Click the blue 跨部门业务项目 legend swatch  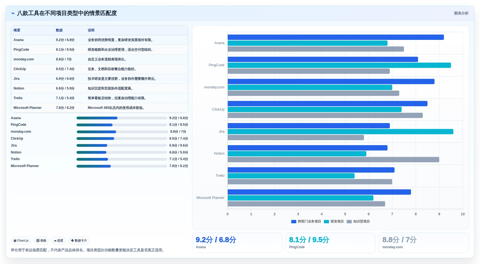coord(294,222)
